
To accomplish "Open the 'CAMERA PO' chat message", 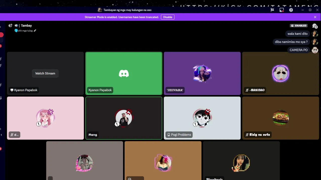I will [299, 50].
